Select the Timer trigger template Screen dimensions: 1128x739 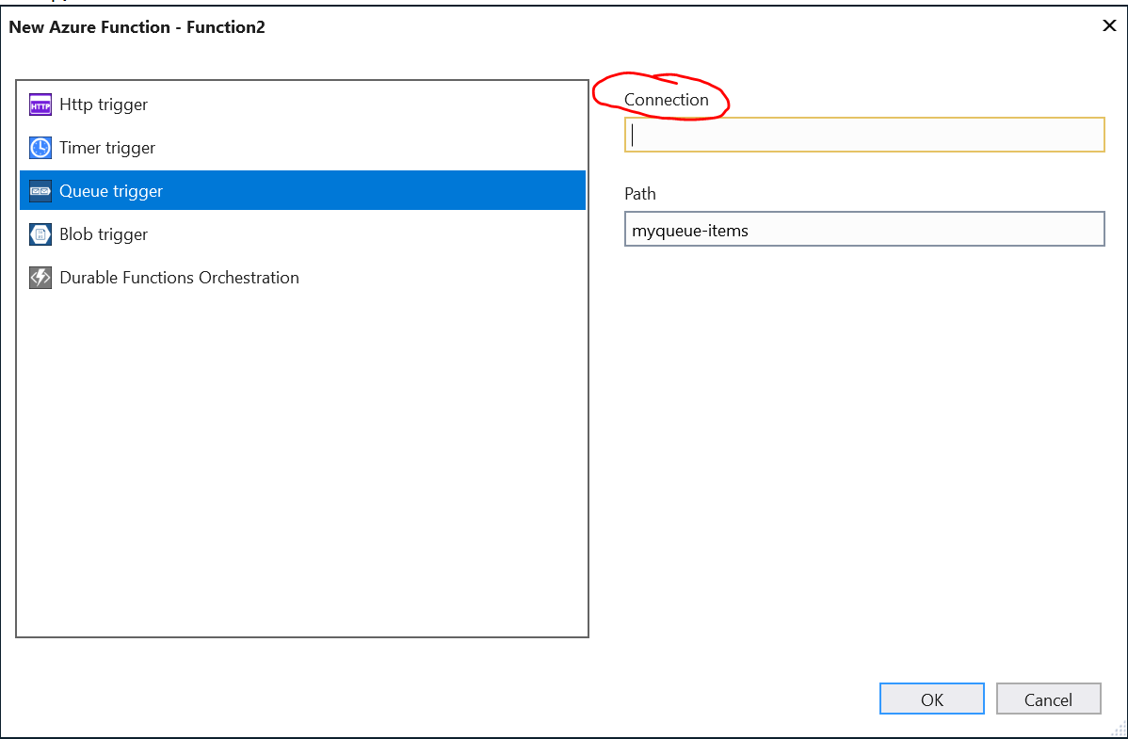click(x=106, y=148)
